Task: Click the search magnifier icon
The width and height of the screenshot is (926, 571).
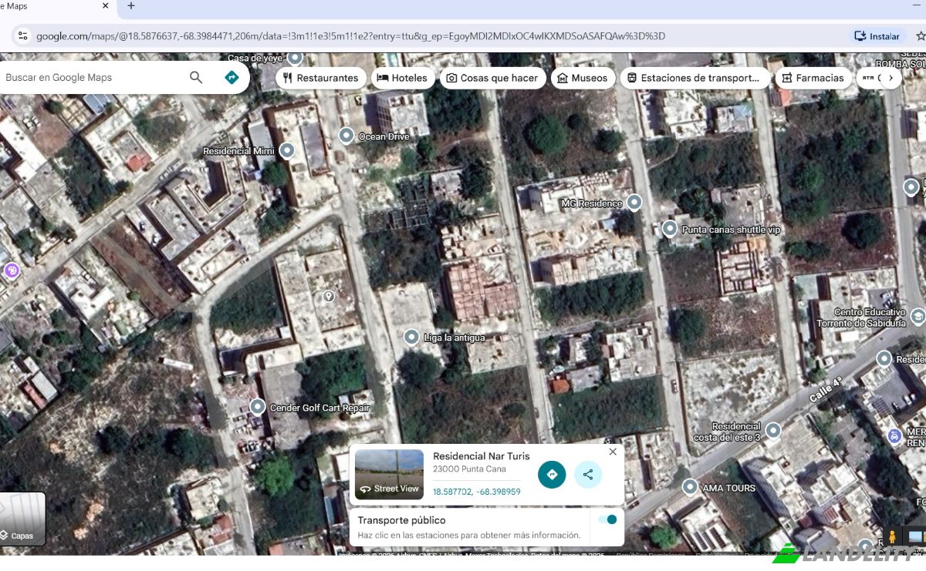Action: click(195, 77)
